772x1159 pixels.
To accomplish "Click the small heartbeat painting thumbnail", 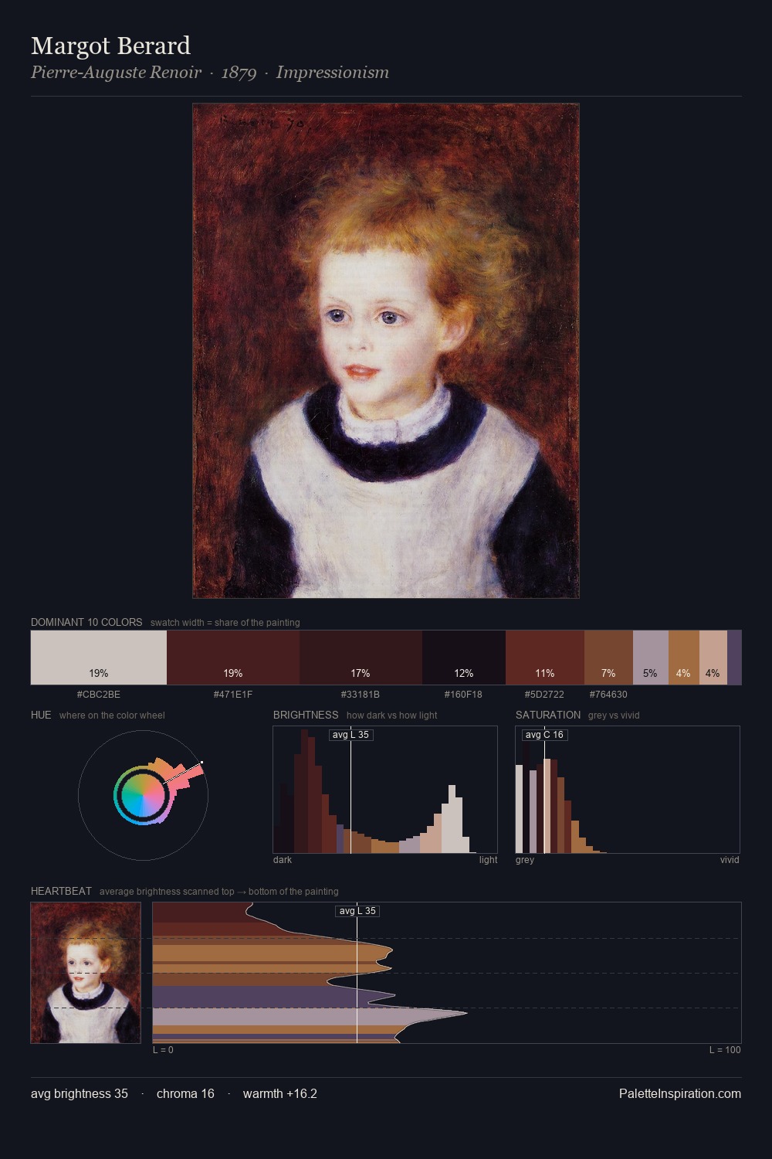I will coord(86,973).
